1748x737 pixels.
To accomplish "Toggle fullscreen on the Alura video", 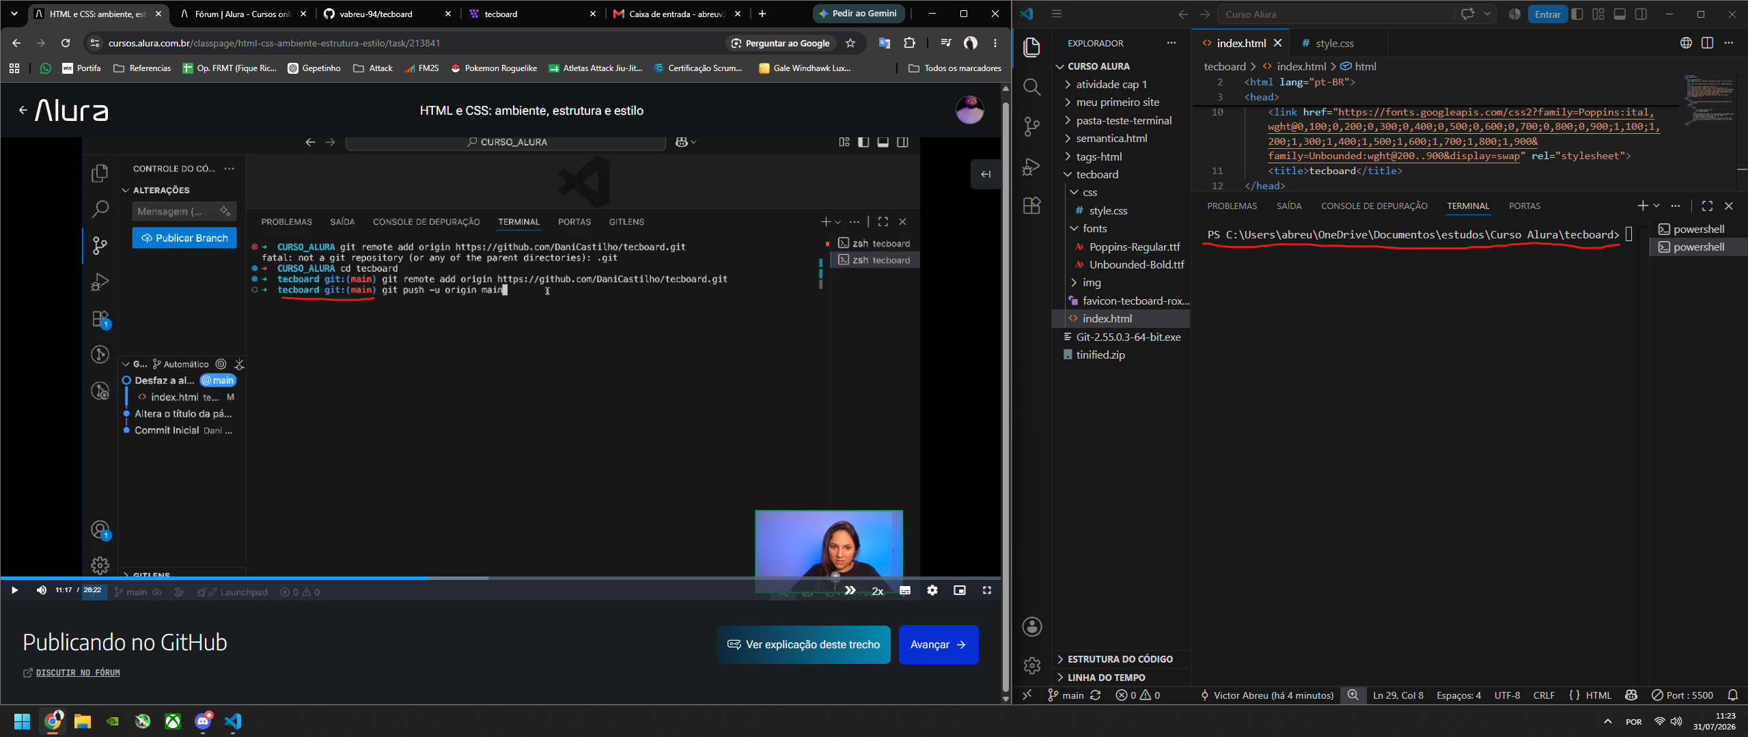I will click(x=987, y=590).
